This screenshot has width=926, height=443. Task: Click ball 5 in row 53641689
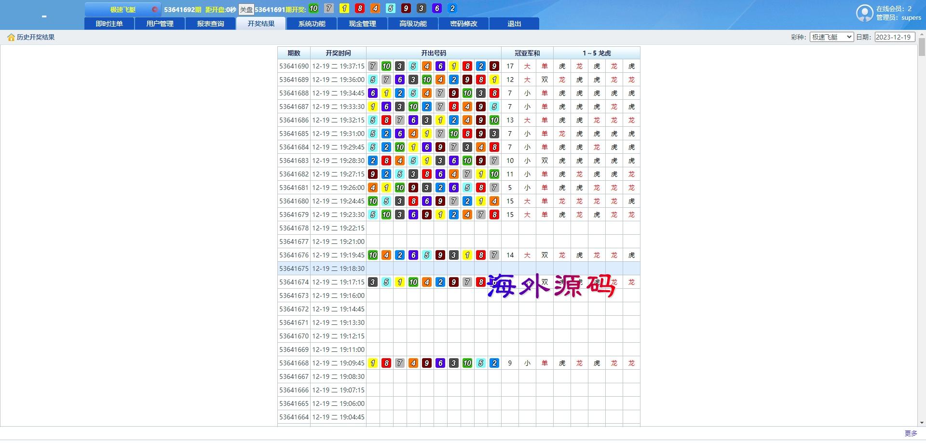click(373, 80)
